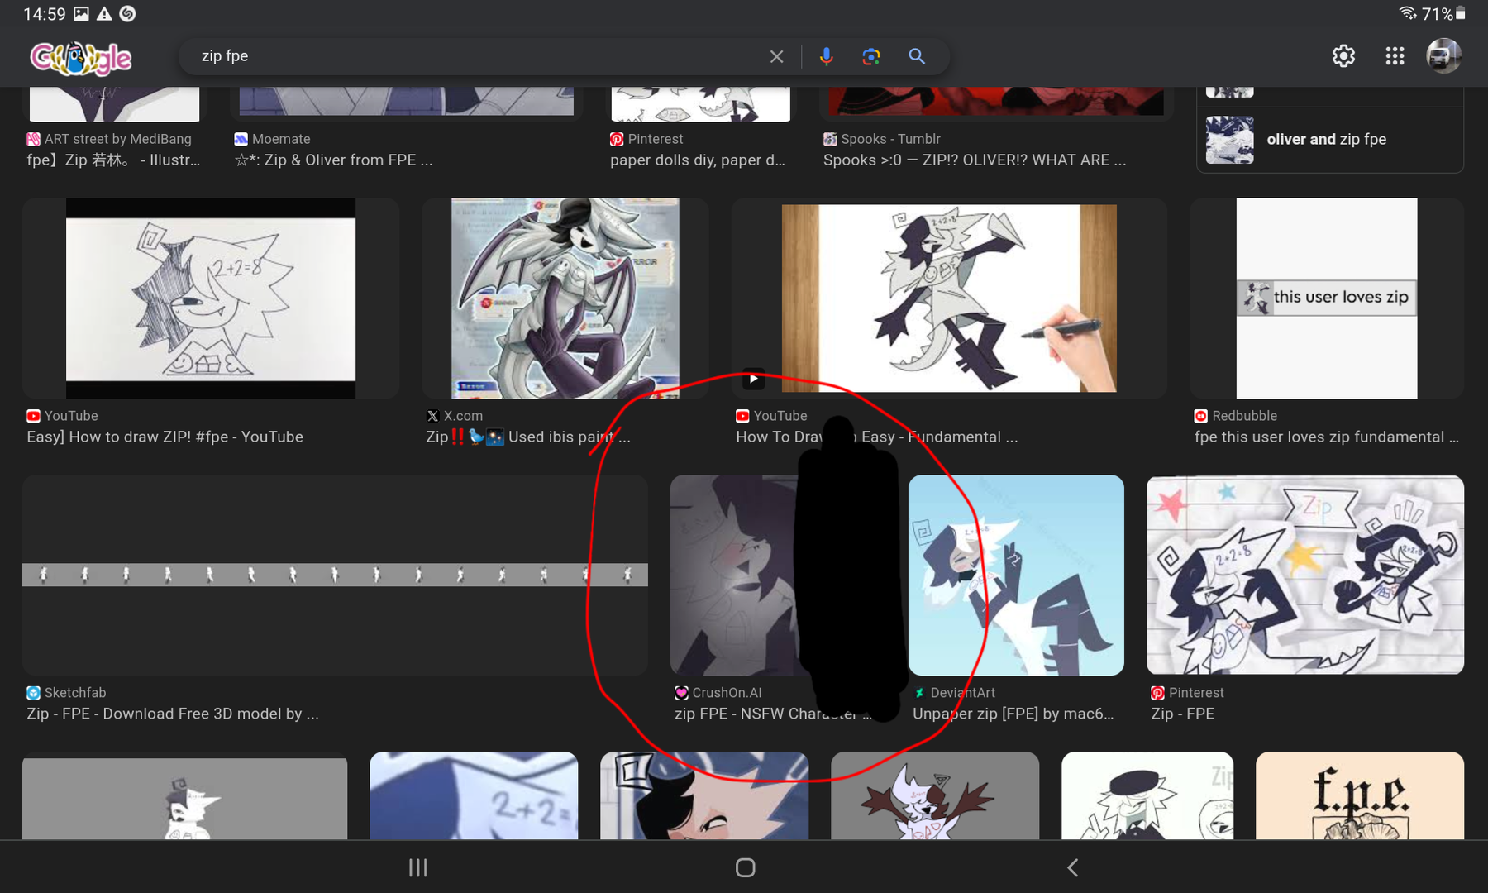
Task: Tap the Android home button
Action: pos(745,867)
